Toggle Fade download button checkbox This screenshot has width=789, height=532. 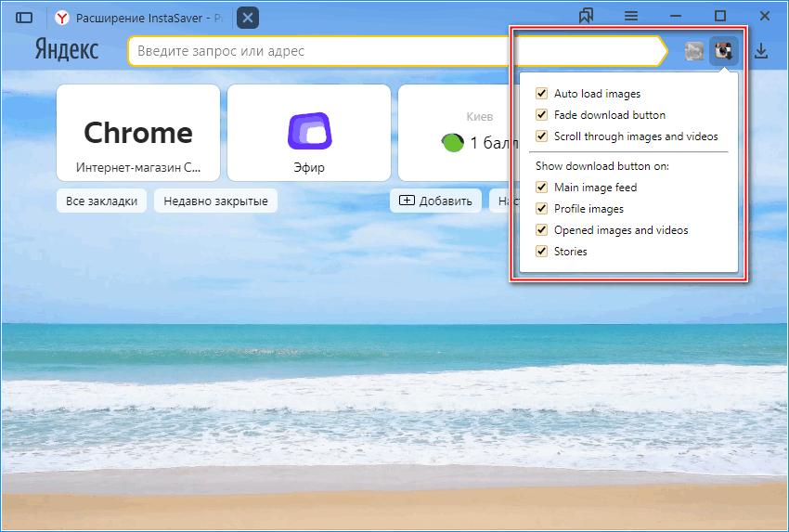(542, 115)
